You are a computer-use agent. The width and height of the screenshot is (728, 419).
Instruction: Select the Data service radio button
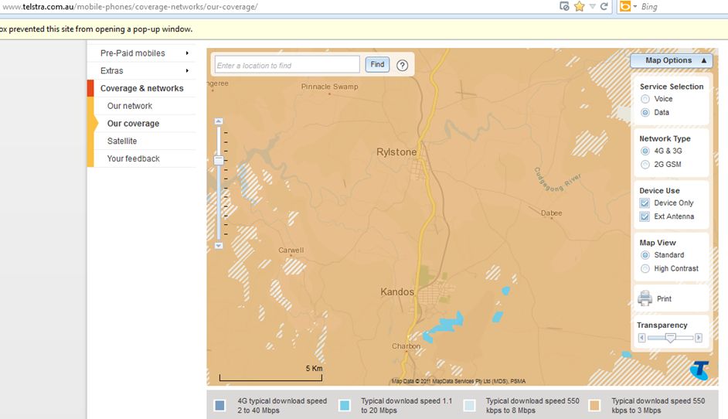coord(645,112)
